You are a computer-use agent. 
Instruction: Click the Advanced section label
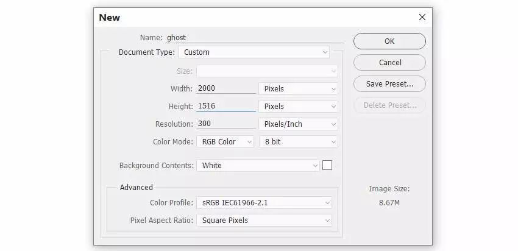[136, 187]
